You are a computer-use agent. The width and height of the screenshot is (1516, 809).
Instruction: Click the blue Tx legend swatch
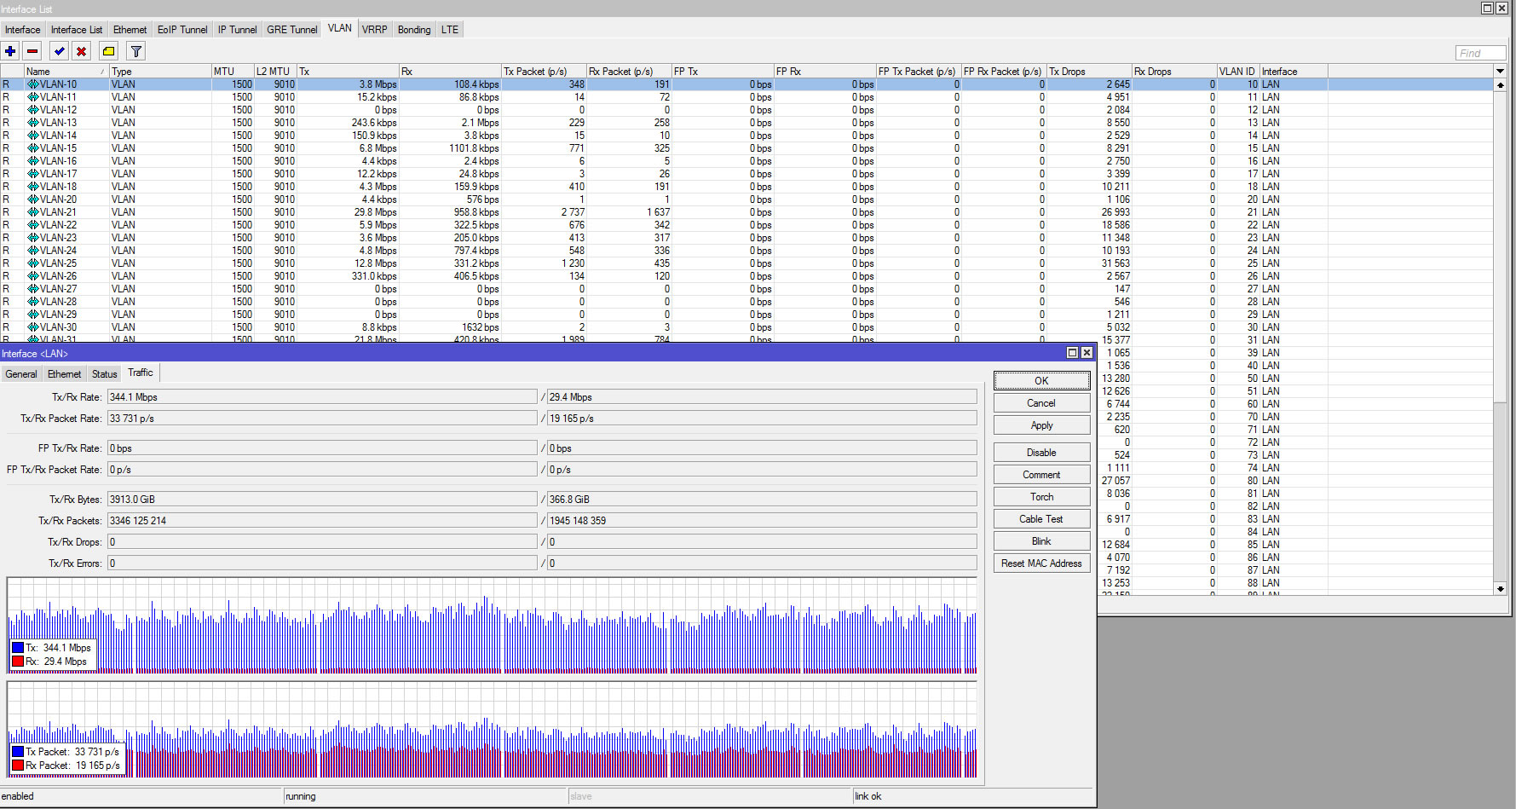click(x=18, y=648)
